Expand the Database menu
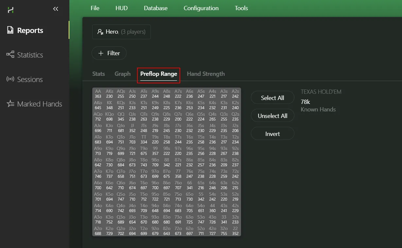This screenshot has width=402, height=248. pos(156,8)
